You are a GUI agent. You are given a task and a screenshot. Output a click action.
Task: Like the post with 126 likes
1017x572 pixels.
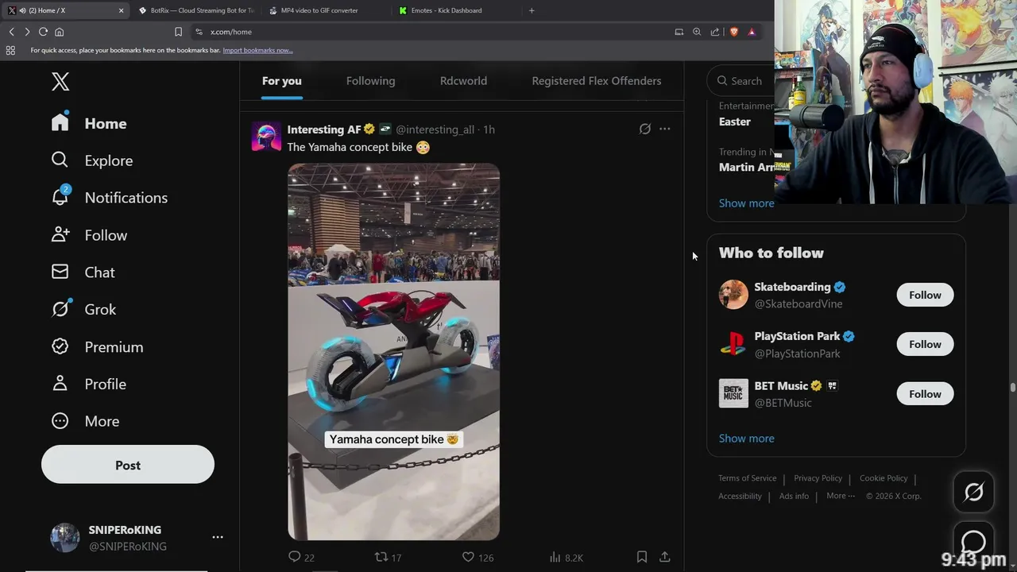(468, 557)
